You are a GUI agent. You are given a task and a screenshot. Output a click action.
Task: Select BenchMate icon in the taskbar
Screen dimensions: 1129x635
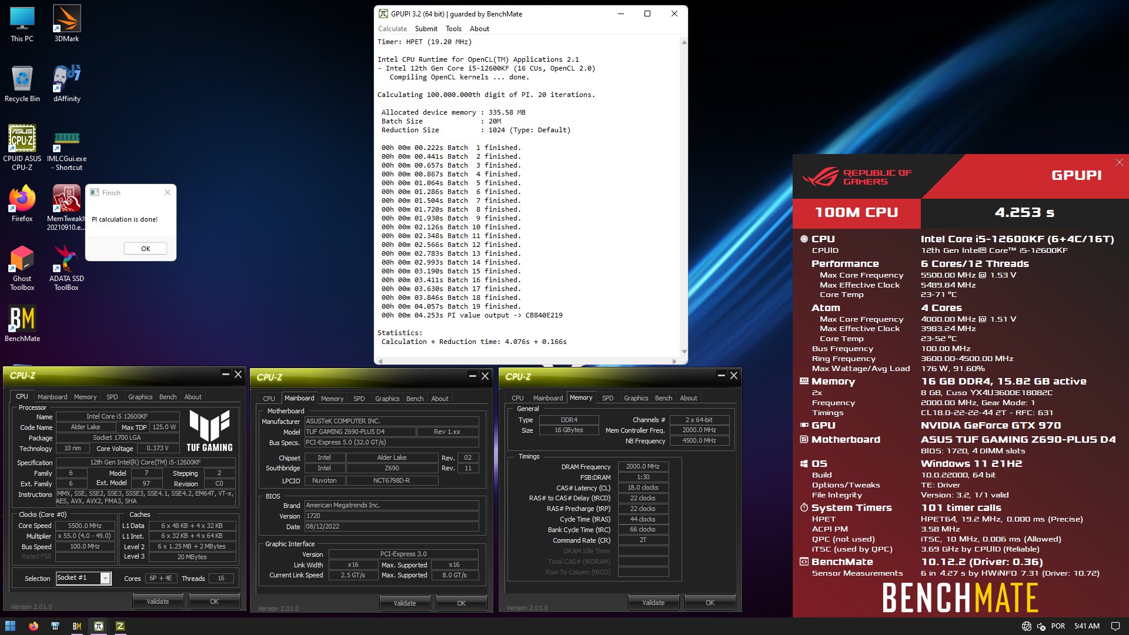[x=76, y=626]
